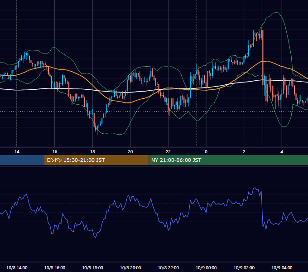Click date label 10/9 04:00
This screenshot has height=272, width=308.
coord(282,267)
